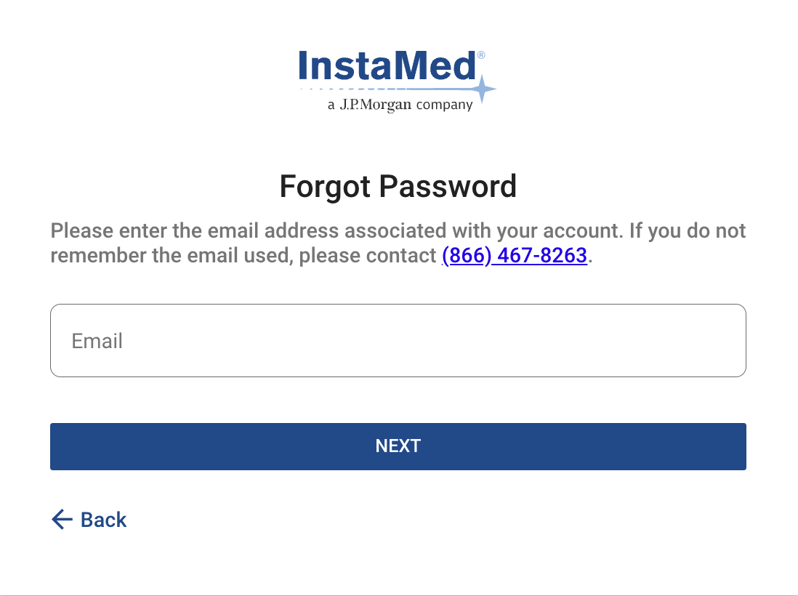The width and height of the screenshot is (798, 596).
Task: Click the Back text below the NEXT button
Action: tap(105, 520)
